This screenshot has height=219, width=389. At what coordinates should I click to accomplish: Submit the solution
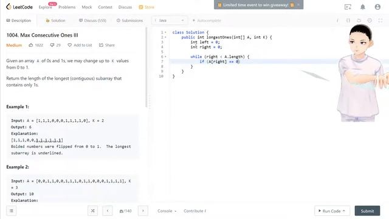367,211
